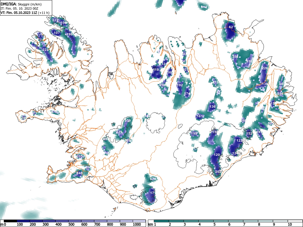Click the '10' label on the km scale
The image size is (303, 227).
pyautogui.click(x=290, y=224)
